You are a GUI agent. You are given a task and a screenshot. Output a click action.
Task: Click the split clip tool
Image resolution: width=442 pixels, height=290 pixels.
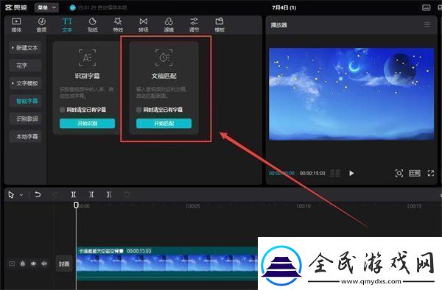[73, 194]
